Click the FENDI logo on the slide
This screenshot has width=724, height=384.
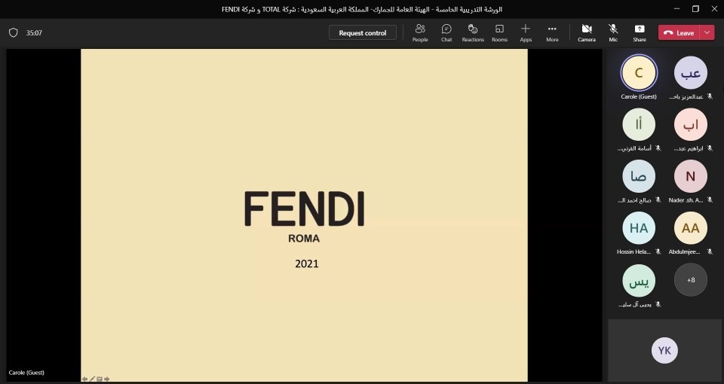(304, 209)
